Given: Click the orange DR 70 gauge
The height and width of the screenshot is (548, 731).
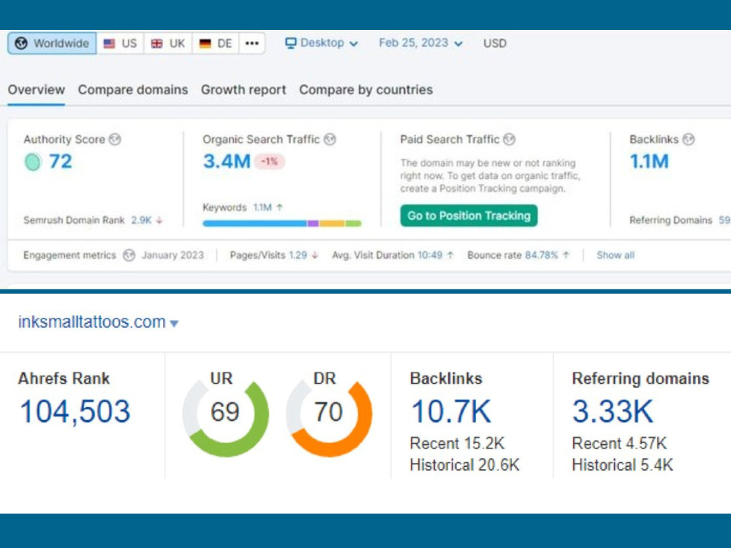Looking at the screenshot, I should tap(329, 413).
